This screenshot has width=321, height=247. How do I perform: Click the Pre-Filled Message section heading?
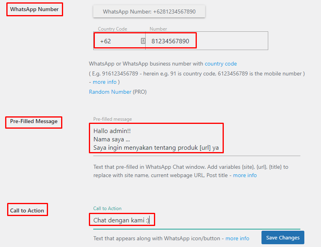pyautogui.click(x=34, y=121)
